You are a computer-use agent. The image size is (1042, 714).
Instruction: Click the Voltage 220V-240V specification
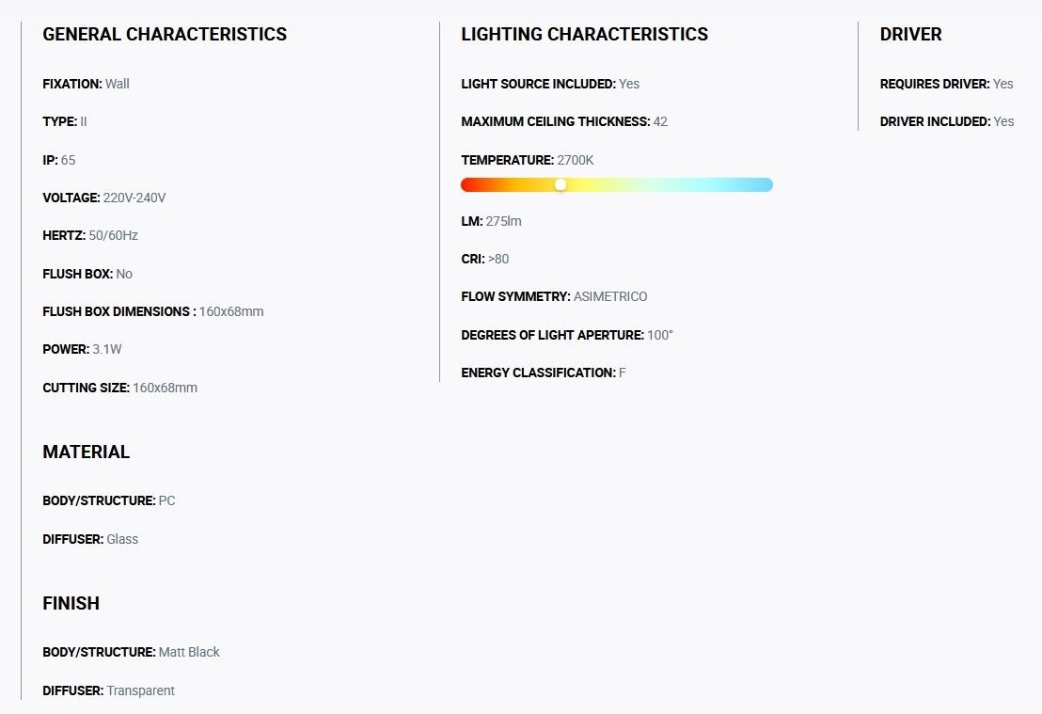click(103, 198)
